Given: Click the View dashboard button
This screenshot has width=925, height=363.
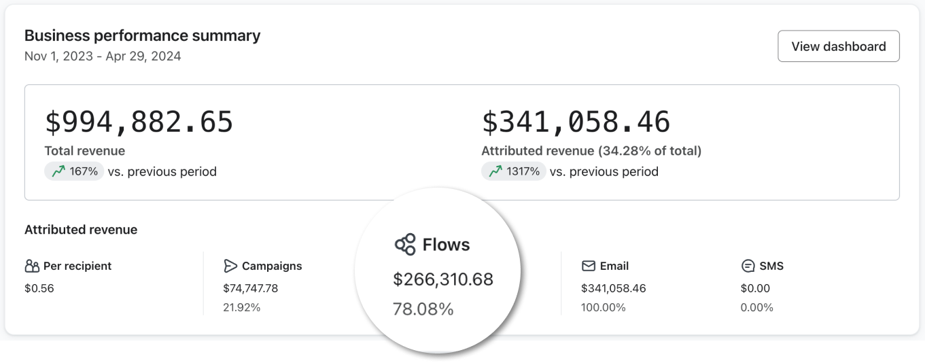Looking at the screenshot, I should [838, 46].
